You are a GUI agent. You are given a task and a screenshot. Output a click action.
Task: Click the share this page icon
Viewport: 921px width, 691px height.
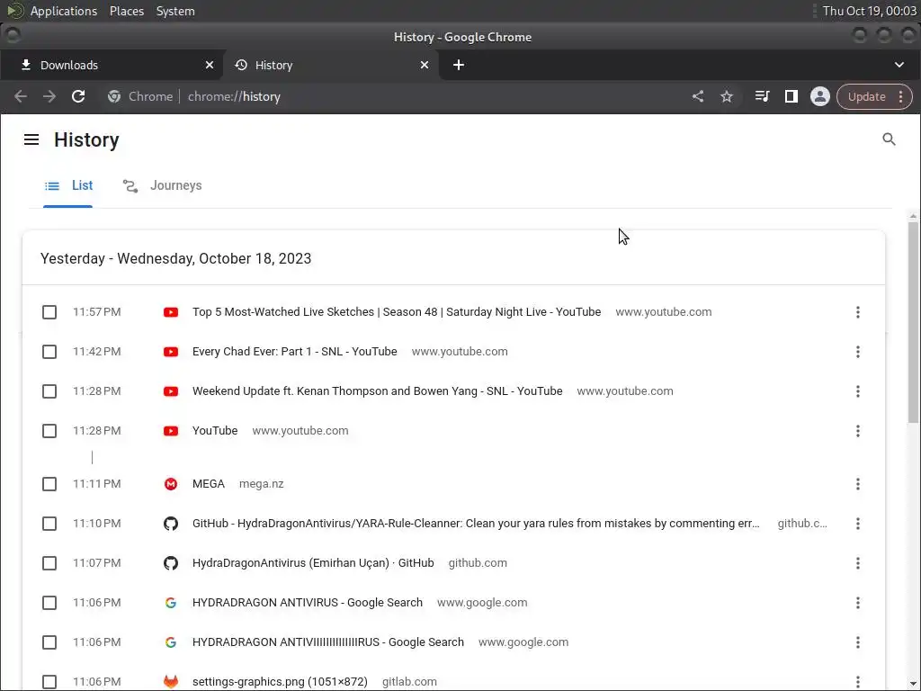click(x=698, y=96)
